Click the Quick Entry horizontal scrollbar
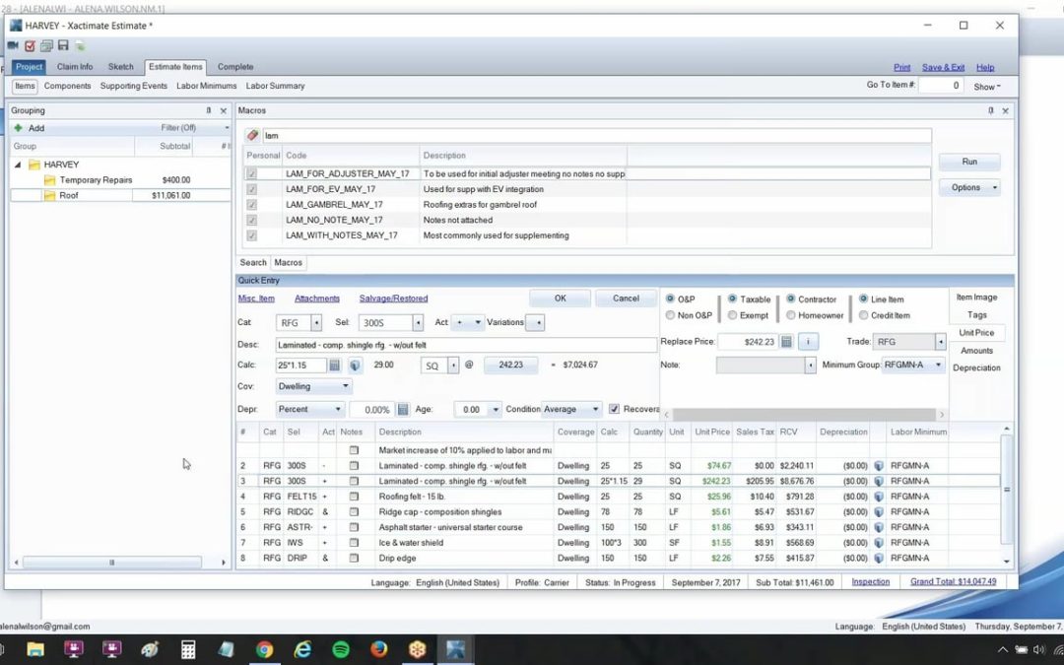The width and height of the screenshot is (1064, 665). [x=804, y=415]
